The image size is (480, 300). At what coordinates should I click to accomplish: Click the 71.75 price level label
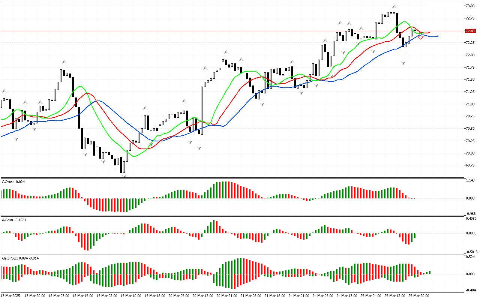tap(470, 67)
